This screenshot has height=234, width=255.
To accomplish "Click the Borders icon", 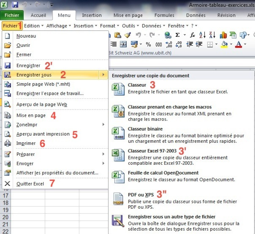I will click(210, 44).
